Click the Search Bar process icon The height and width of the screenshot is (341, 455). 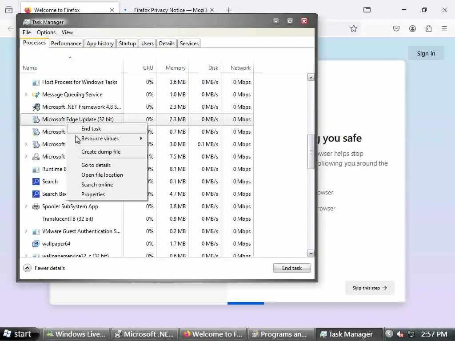36,194
